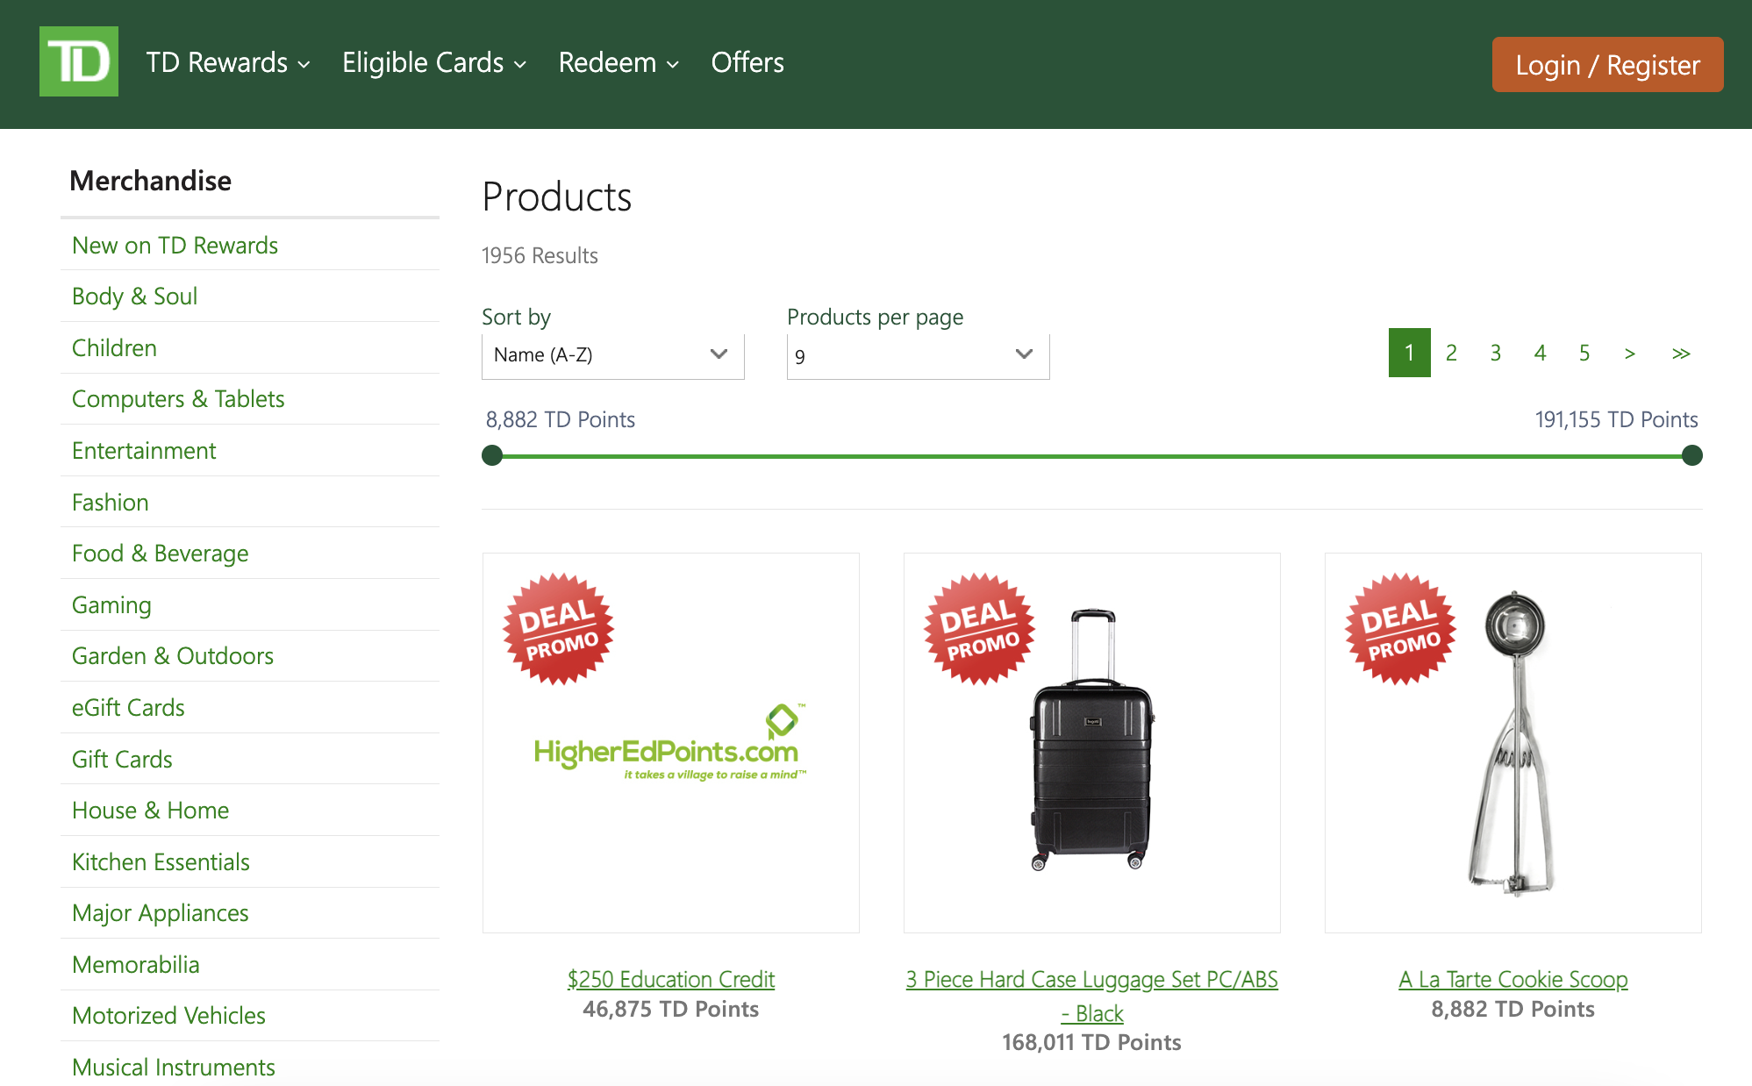
Task: Select page 3 of results
Action: click(x=1496, y=353)
